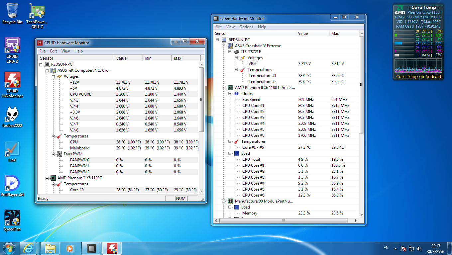
Task: Collapse the Clocks node in Open Hardware Monitor
Action: [x=230, y=94]
